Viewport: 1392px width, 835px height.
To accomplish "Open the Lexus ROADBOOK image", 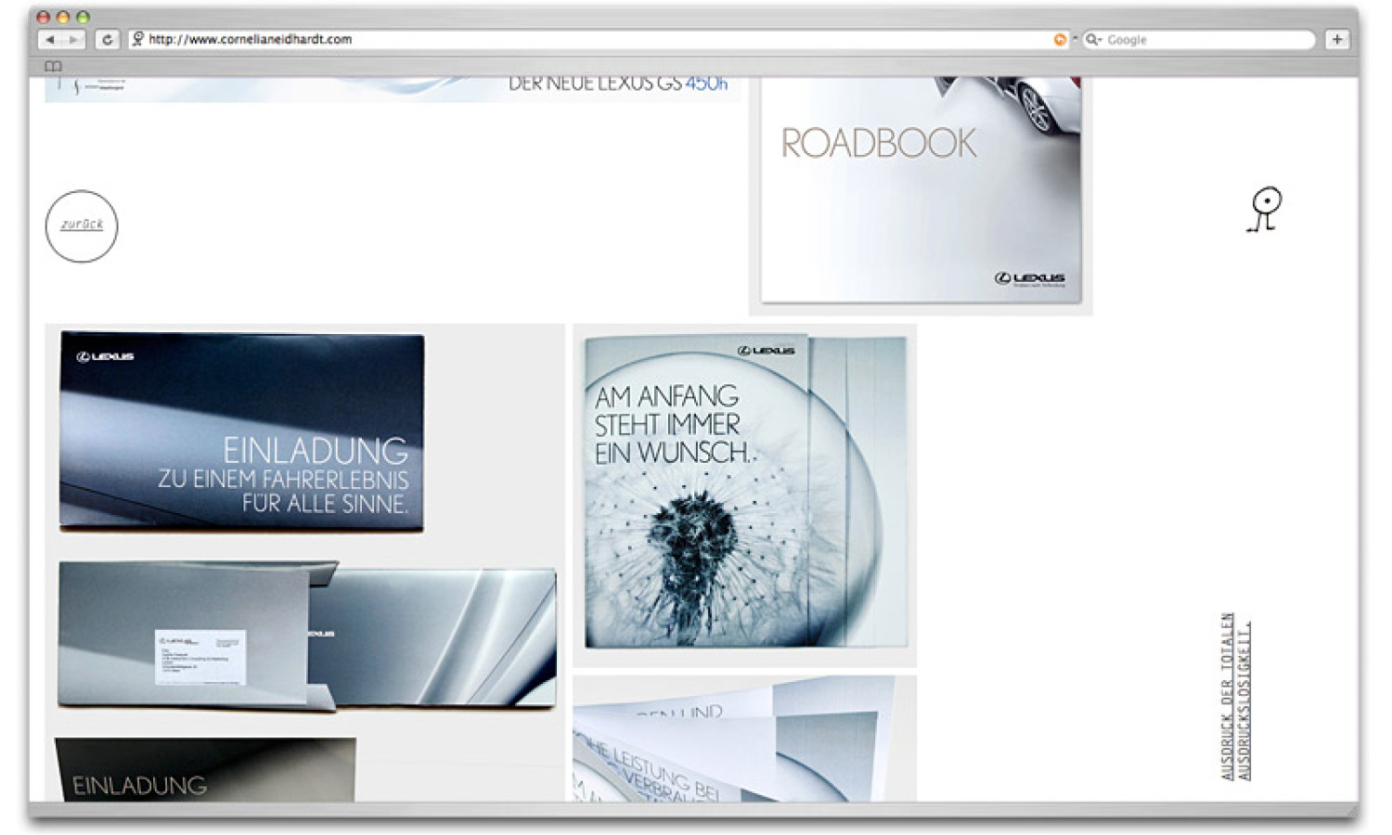I will (x=921, y=195).
